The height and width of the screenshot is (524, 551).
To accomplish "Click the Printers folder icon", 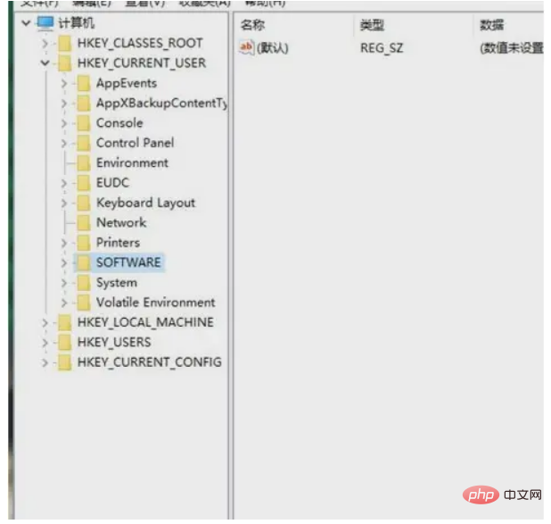I will [x=84, y=243].
